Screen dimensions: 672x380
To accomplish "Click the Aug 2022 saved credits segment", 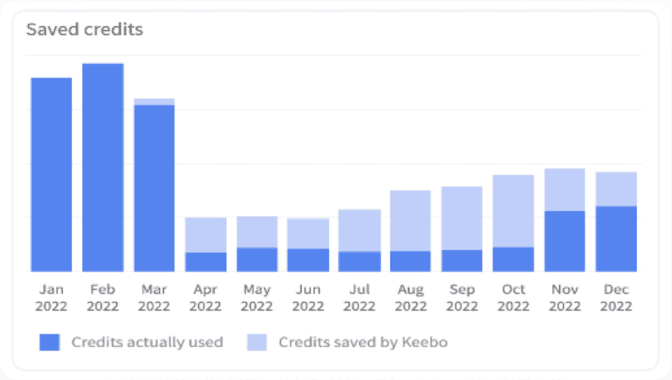I will pos(411,221).
